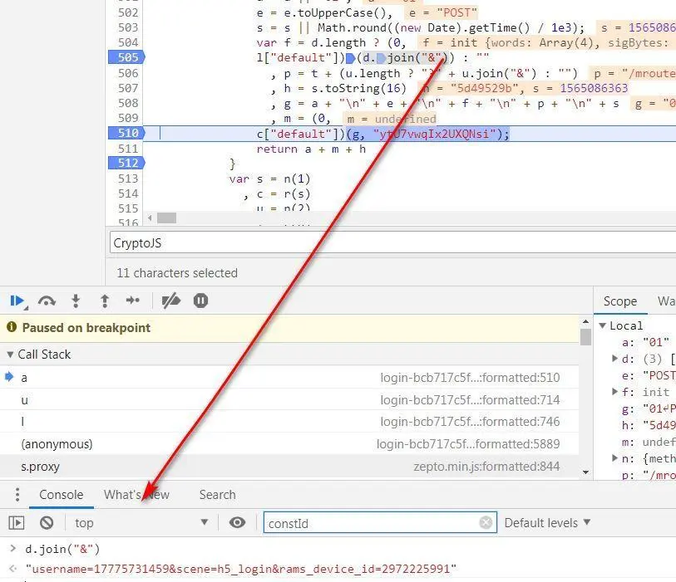Step over next function call
The height and width of the screenshot is (582, 676).
(47, 301)
